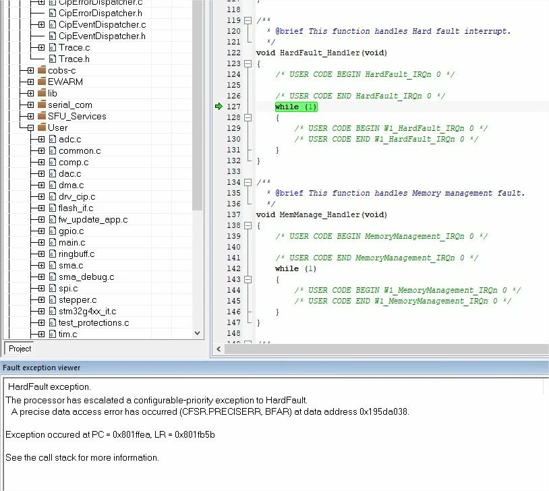Click the SFU_Services folder icon

point(42,116)
